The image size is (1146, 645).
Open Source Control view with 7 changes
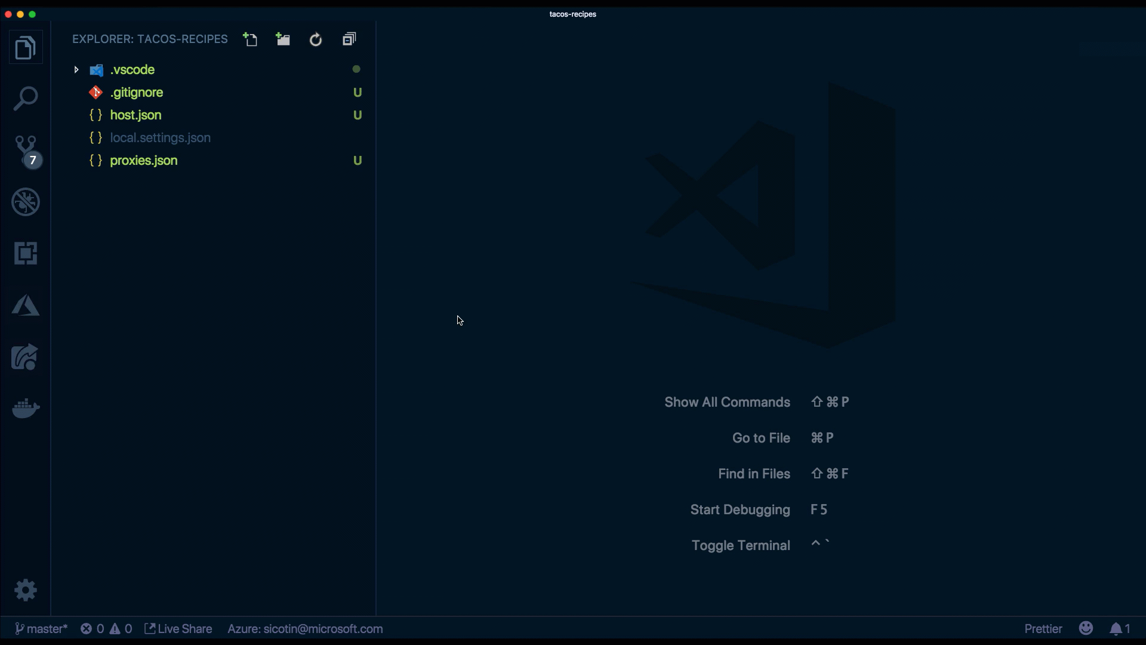[x=25, y=150]
